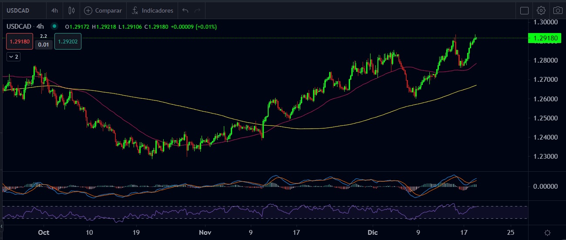566x240 pixels.
Task: Click the Oct date label on time axis
Action: click(44, 233)
